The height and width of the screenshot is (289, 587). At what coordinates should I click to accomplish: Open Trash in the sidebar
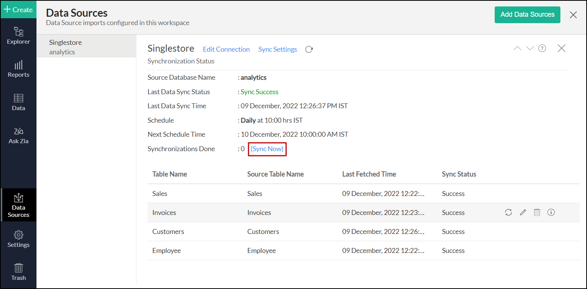(x=18, y=272)
